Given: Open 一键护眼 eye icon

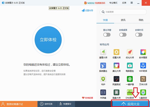Looking at the screenshot, I should tap(130, 79).
